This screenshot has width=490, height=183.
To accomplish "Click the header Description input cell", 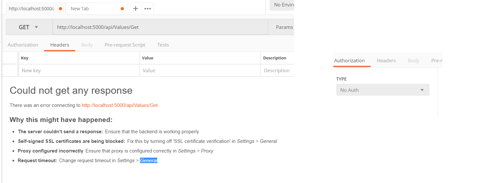I will point(277,71).
